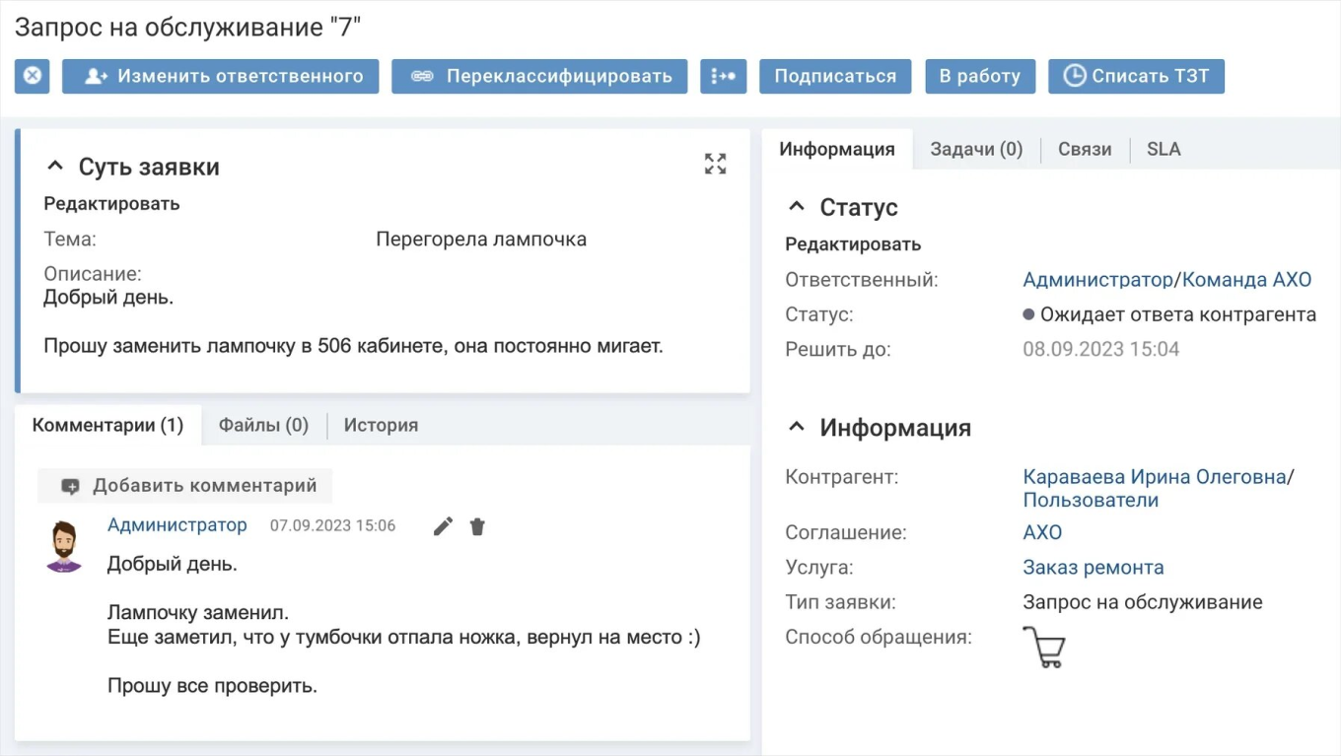Edit the Администратор comment via pencil icon
1341x756 pixels.
(x=442, y=526)
